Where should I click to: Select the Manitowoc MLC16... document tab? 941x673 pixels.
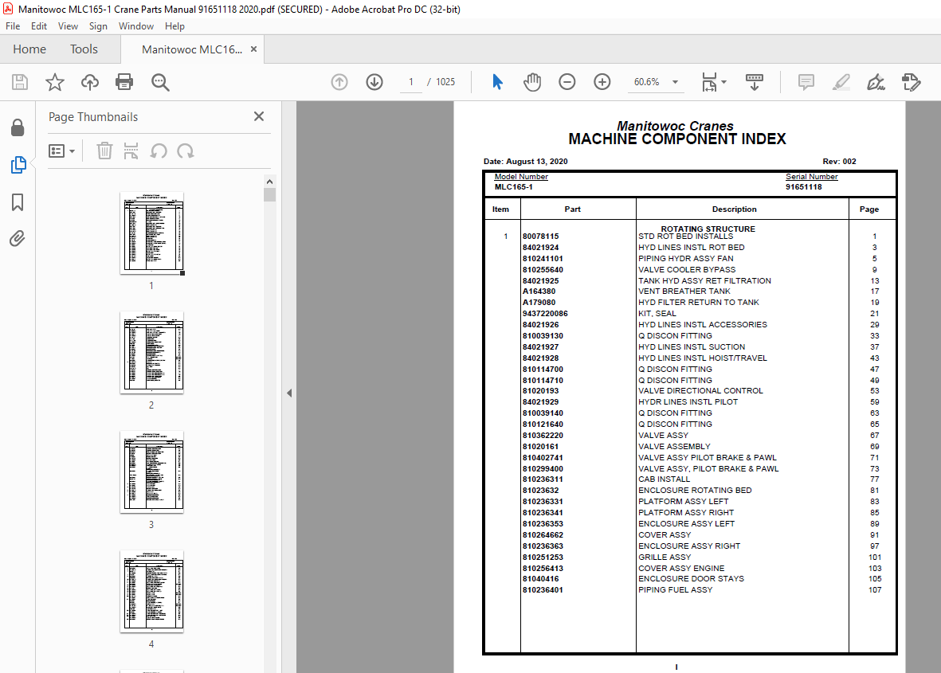[x=192, y=49]
